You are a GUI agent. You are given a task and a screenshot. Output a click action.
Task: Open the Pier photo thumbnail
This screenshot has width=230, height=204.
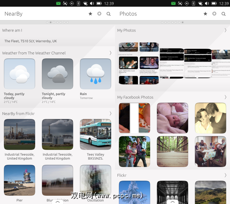tap(19, 180)
